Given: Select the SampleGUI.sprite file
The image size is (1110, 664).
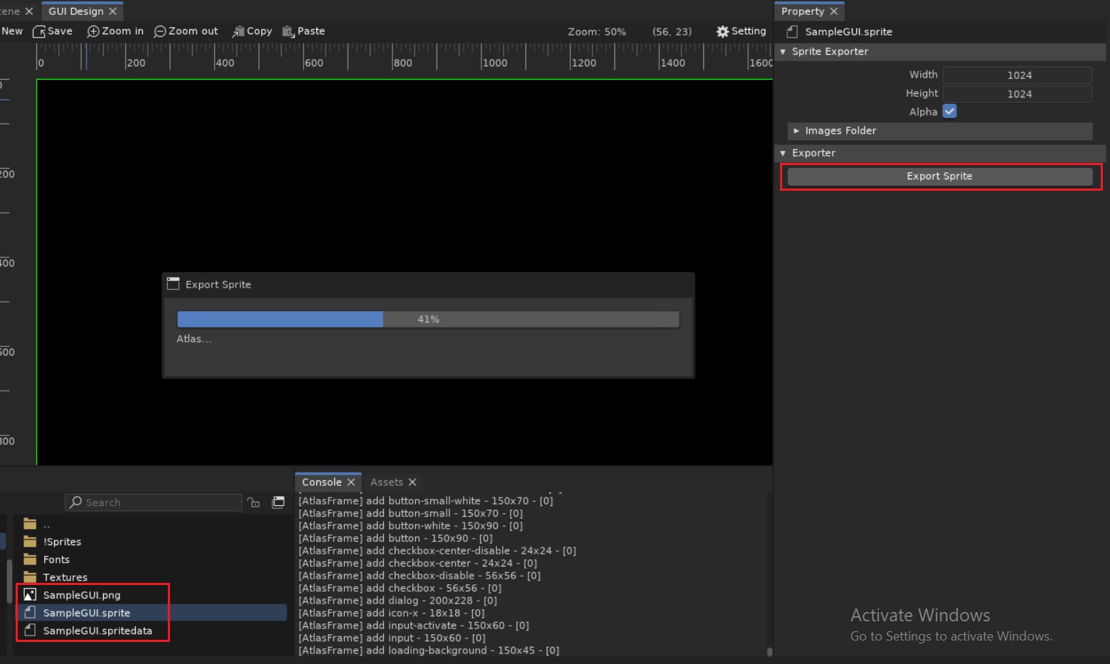Looking at the screenshot, I should [x=87, y=613].
